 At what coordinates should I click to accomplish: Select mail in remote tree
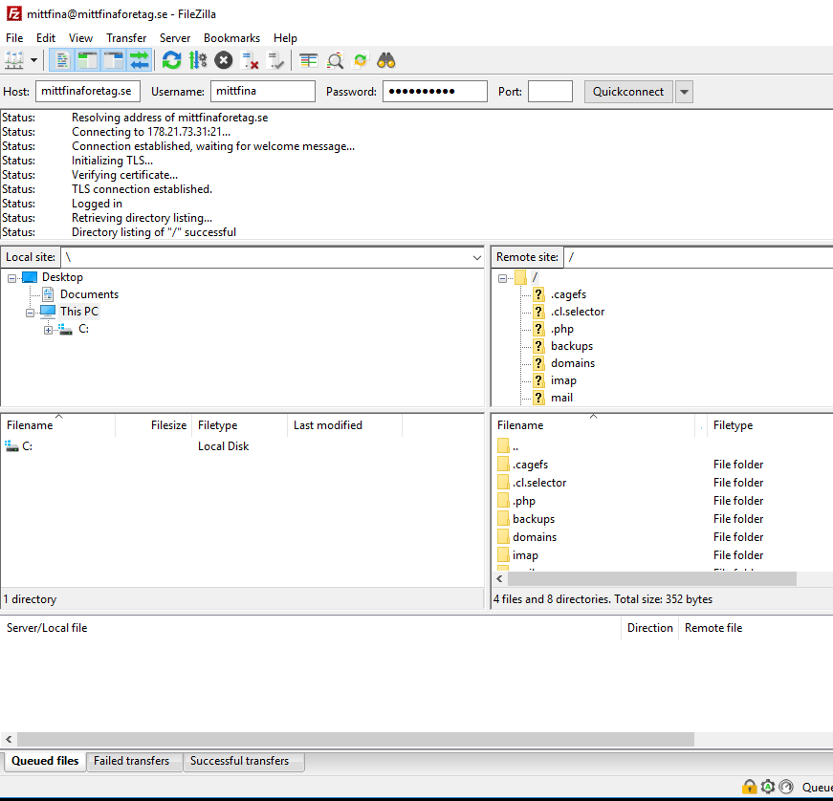point(561,398)
